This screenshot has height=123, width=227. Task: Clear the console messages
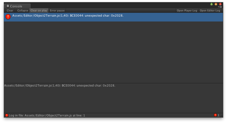pos(10,11)
